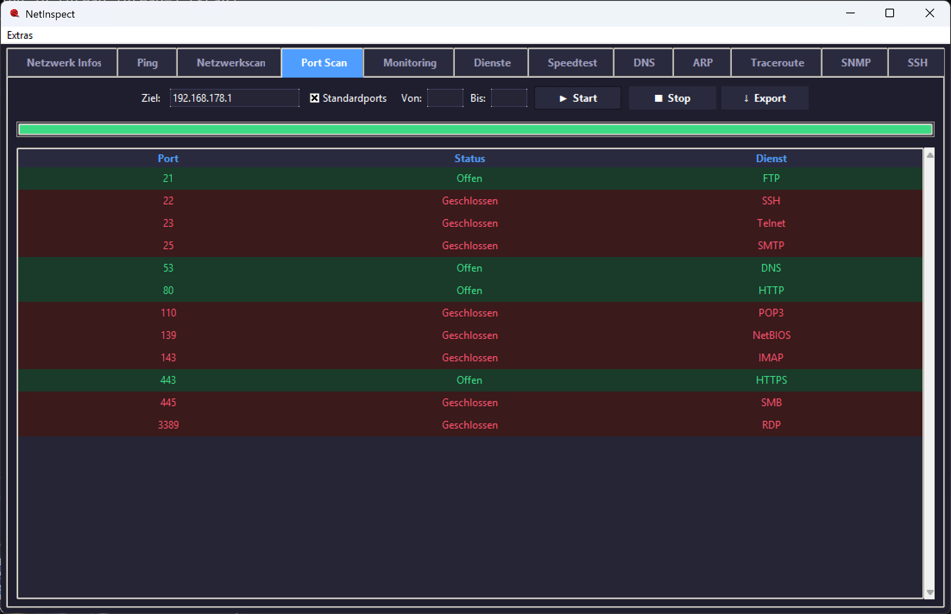Toggle the Standardports checkbox

(315, 98)
